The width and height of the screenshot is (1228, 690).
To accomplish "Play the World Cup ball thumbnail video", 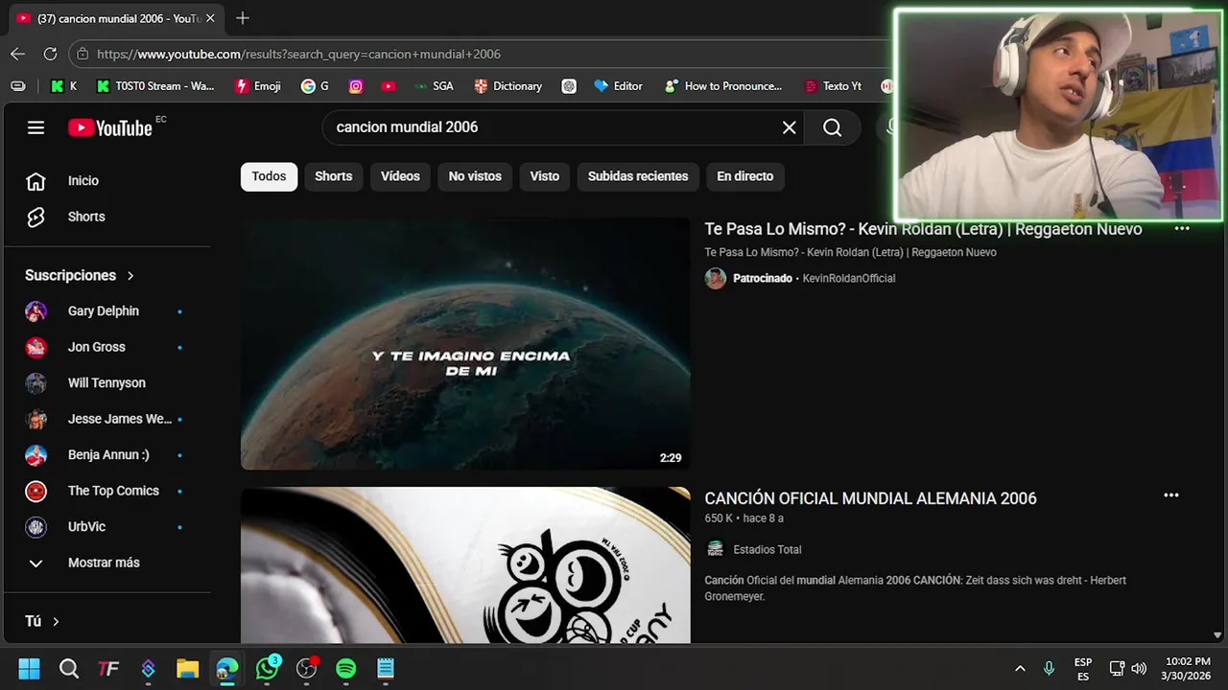I will point(465,565).
